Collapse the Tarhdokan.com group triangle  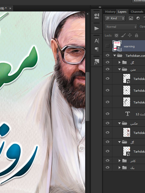[x=115, y=55]
